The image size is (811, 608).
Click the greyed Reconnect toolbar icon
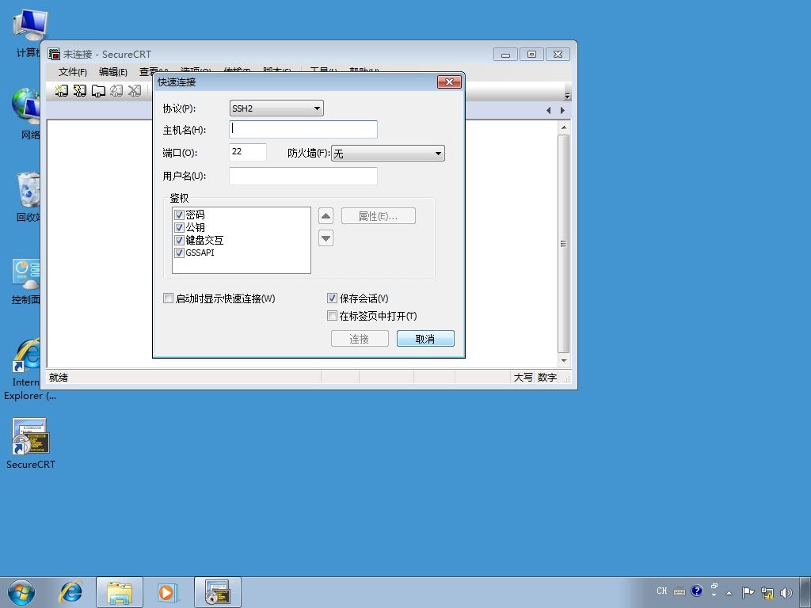116,90
